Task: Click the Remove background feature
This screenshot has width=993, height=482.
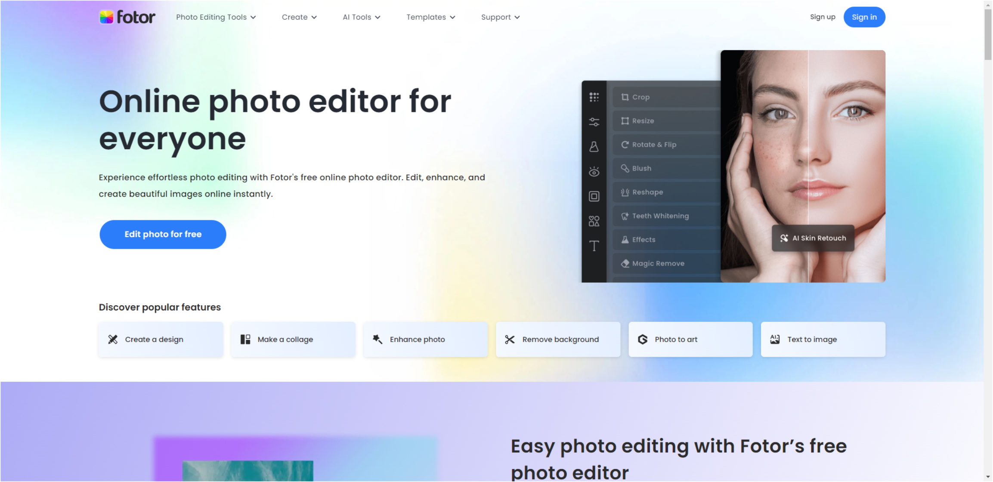Action: 557,340
